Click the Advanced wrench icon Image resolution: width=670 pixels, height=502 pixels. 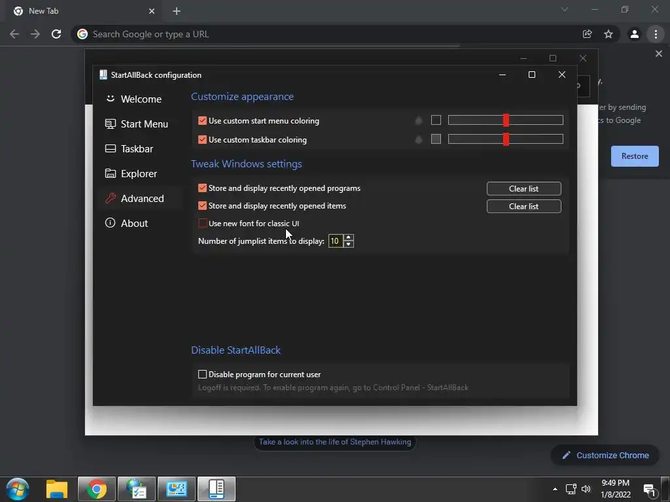click(110, 198)
